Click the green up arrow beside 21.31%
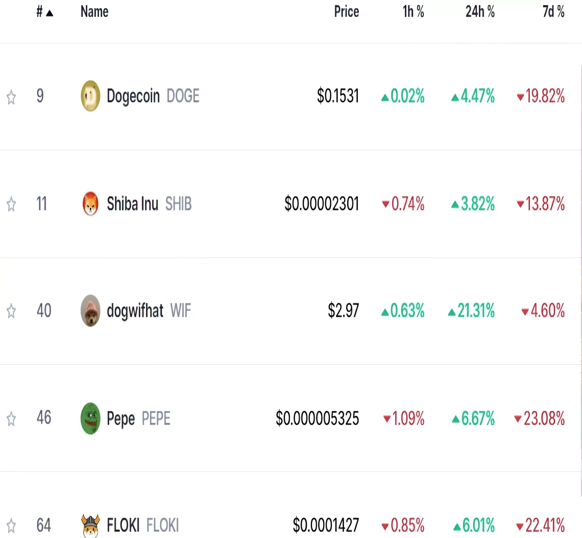Image resolution: width=582 pixels, height=538 pixels. pos(450,311)
